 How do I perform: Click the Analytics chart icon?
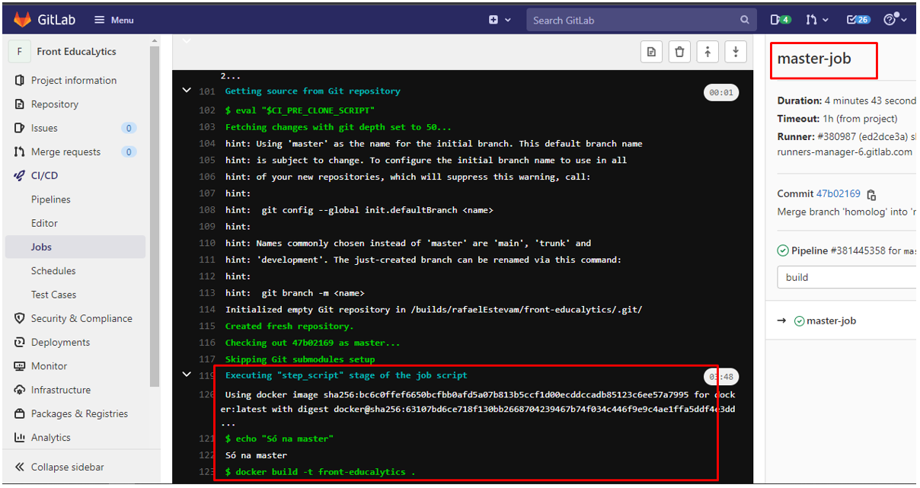[20, 437]
